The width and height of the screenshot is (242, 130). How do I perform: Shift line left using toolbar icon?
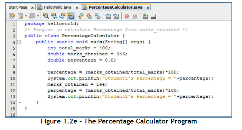coord(108,16)
